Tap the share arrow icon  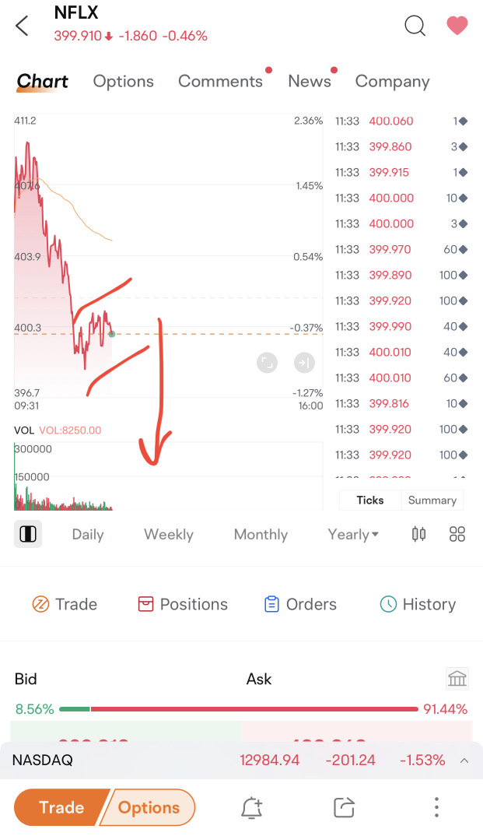tap(344, 807)
